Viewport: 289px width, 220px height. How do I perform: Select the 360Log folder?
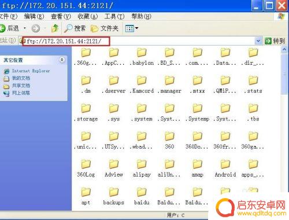tap(86, 168)
